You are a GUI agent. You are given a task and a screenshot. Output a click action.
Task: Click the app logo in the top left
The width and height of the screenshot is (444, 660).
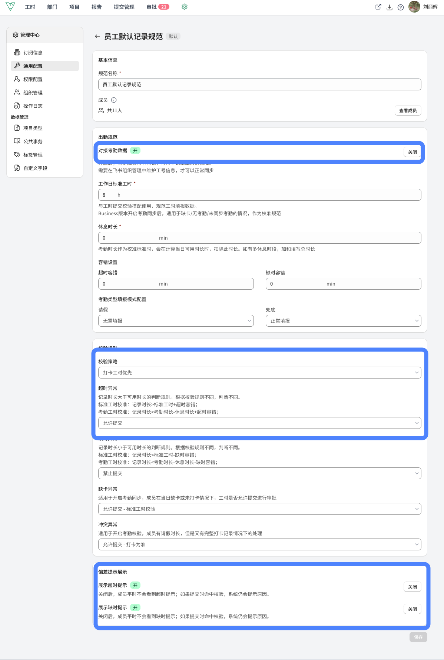(x=10, y=7)
